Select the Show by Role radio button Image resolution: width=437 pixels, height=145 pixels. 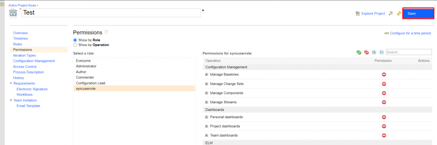pyautogui.click(x=75, y=40)
